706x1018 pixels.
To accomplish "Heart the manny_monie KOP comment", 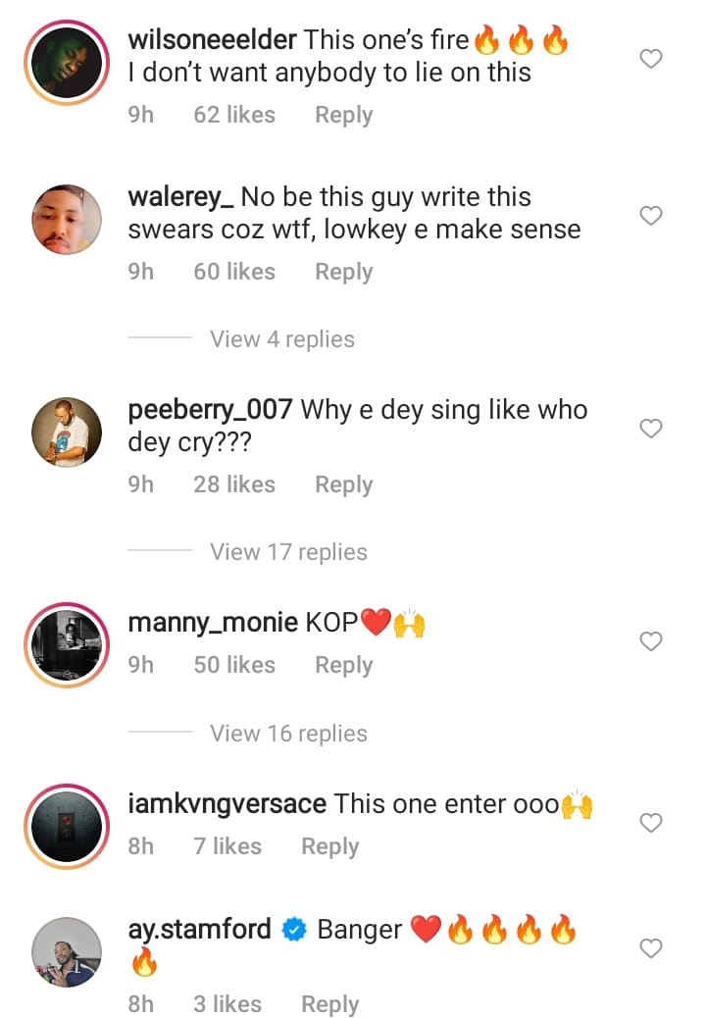I will coord(651,641).
